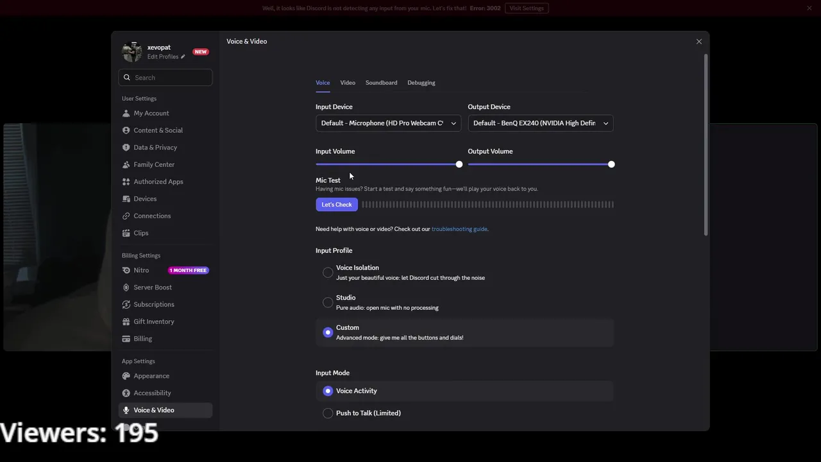Viewport: 821px width, 462px height.
Task: Click the Devices monitor icon
Action: [126, 199]
